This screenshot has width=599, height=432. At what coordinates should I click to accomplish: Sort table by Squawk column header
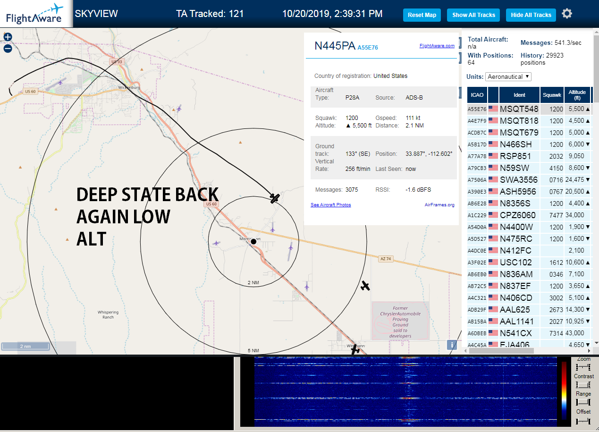pos(552,95)
